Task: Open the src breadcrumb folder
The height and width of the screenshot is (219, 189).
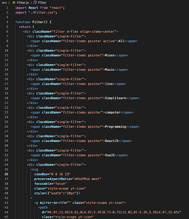Action: point(4,3)
